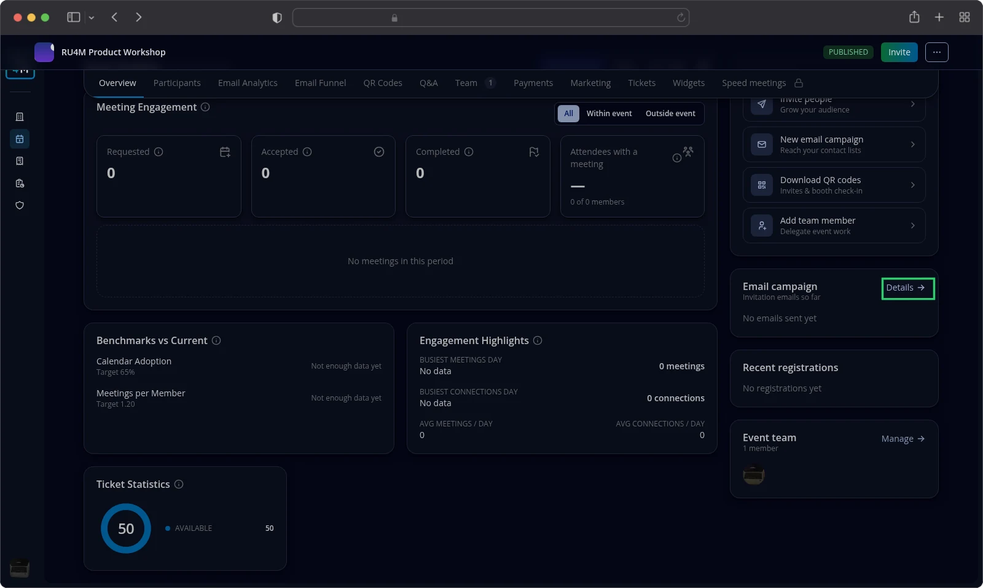Open the calendar icon in left sidebar
983x588 pixels.
point(20,139)
